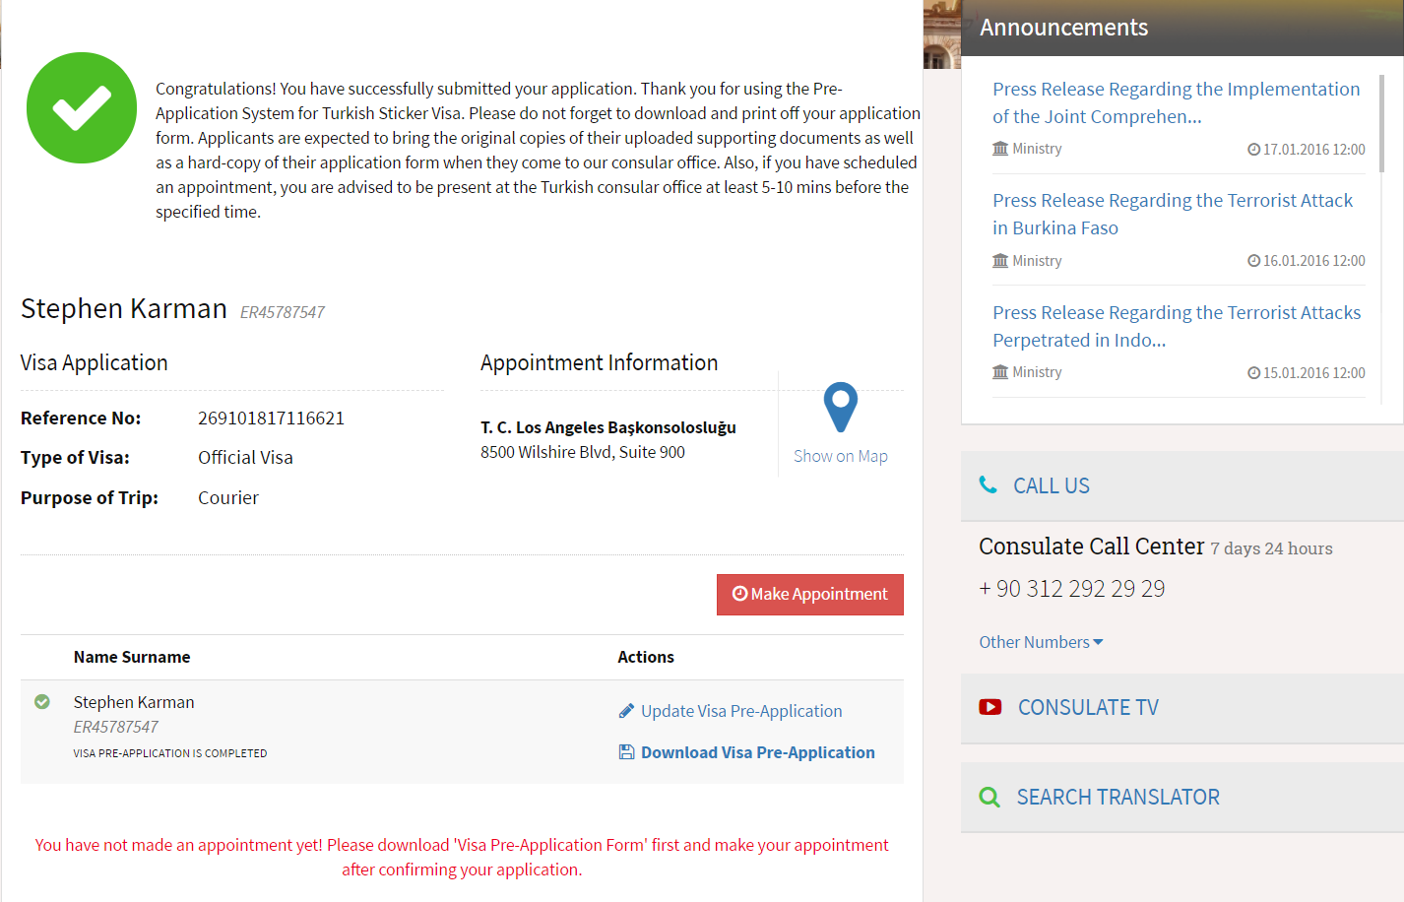Screen dimensions: 1404x902
Task: Click the Announcements scrollbar thumb
Action: point(1381,124)
